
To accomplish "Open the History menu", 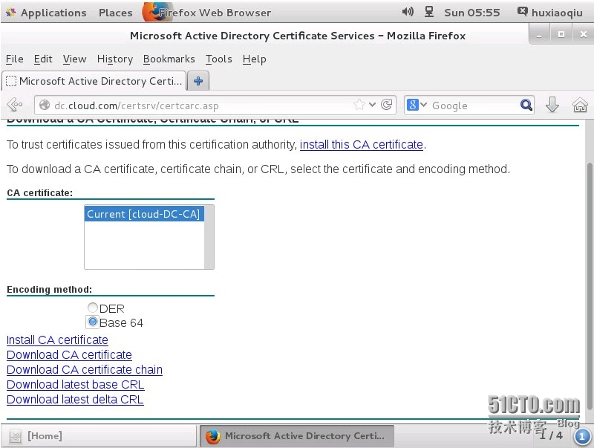I will tap(115, 59).
